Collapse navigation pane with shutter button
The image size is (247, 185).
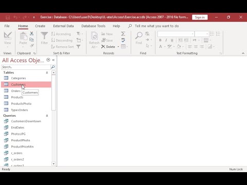54,60
